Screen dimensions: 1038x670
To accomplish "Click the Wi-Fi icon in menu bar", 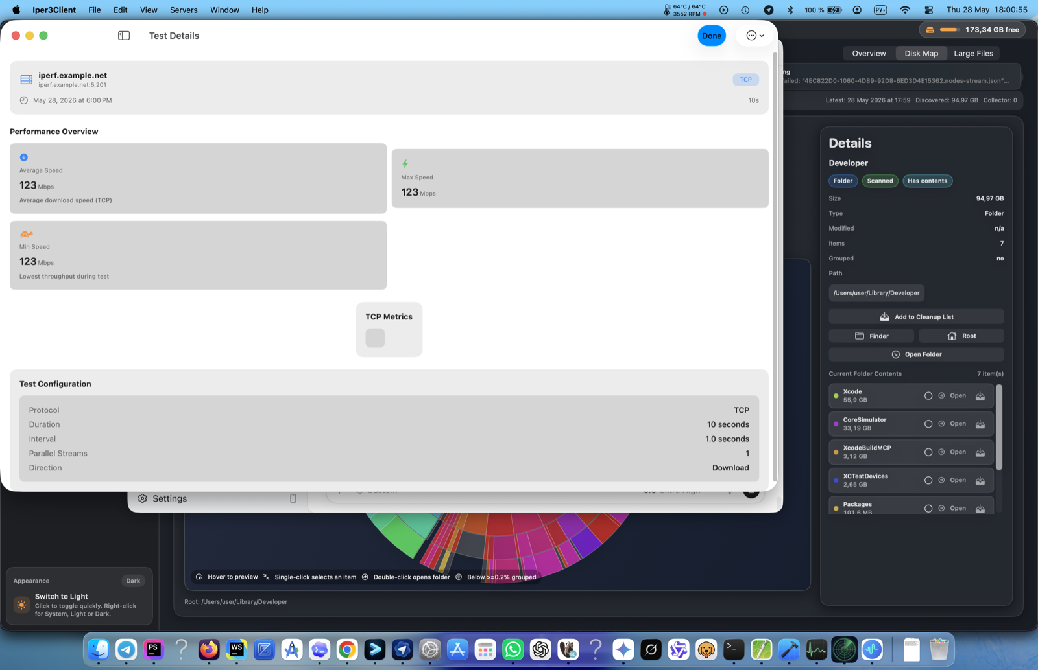I will [905, 10].
